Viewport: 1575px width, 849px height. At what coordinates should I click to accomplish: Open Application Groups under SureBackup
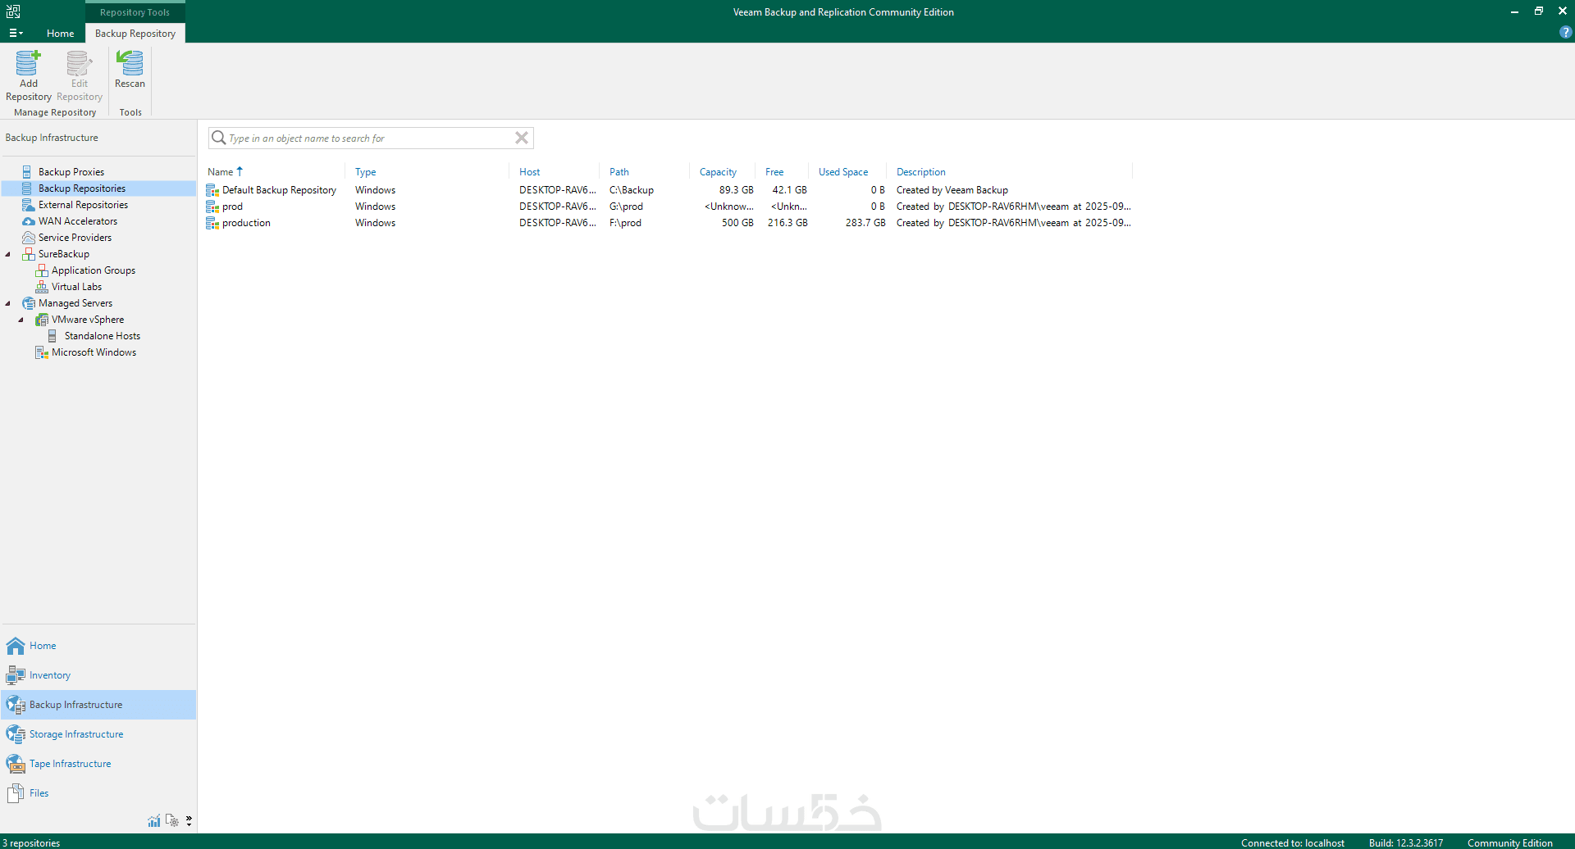(94, 270)
